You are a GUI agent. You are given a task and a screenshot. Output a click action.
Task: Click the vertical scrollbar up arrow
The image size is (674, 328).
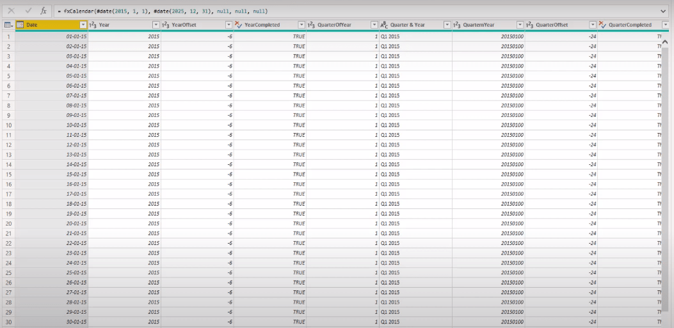tap(666, 42)
